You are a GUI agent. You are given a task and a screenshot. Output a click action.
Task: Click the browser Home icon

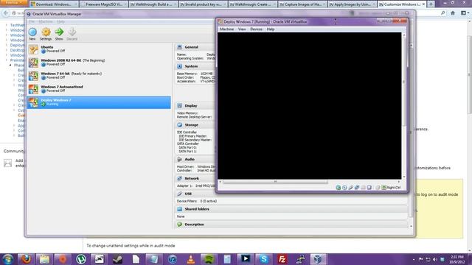click(x=453, y=13)
